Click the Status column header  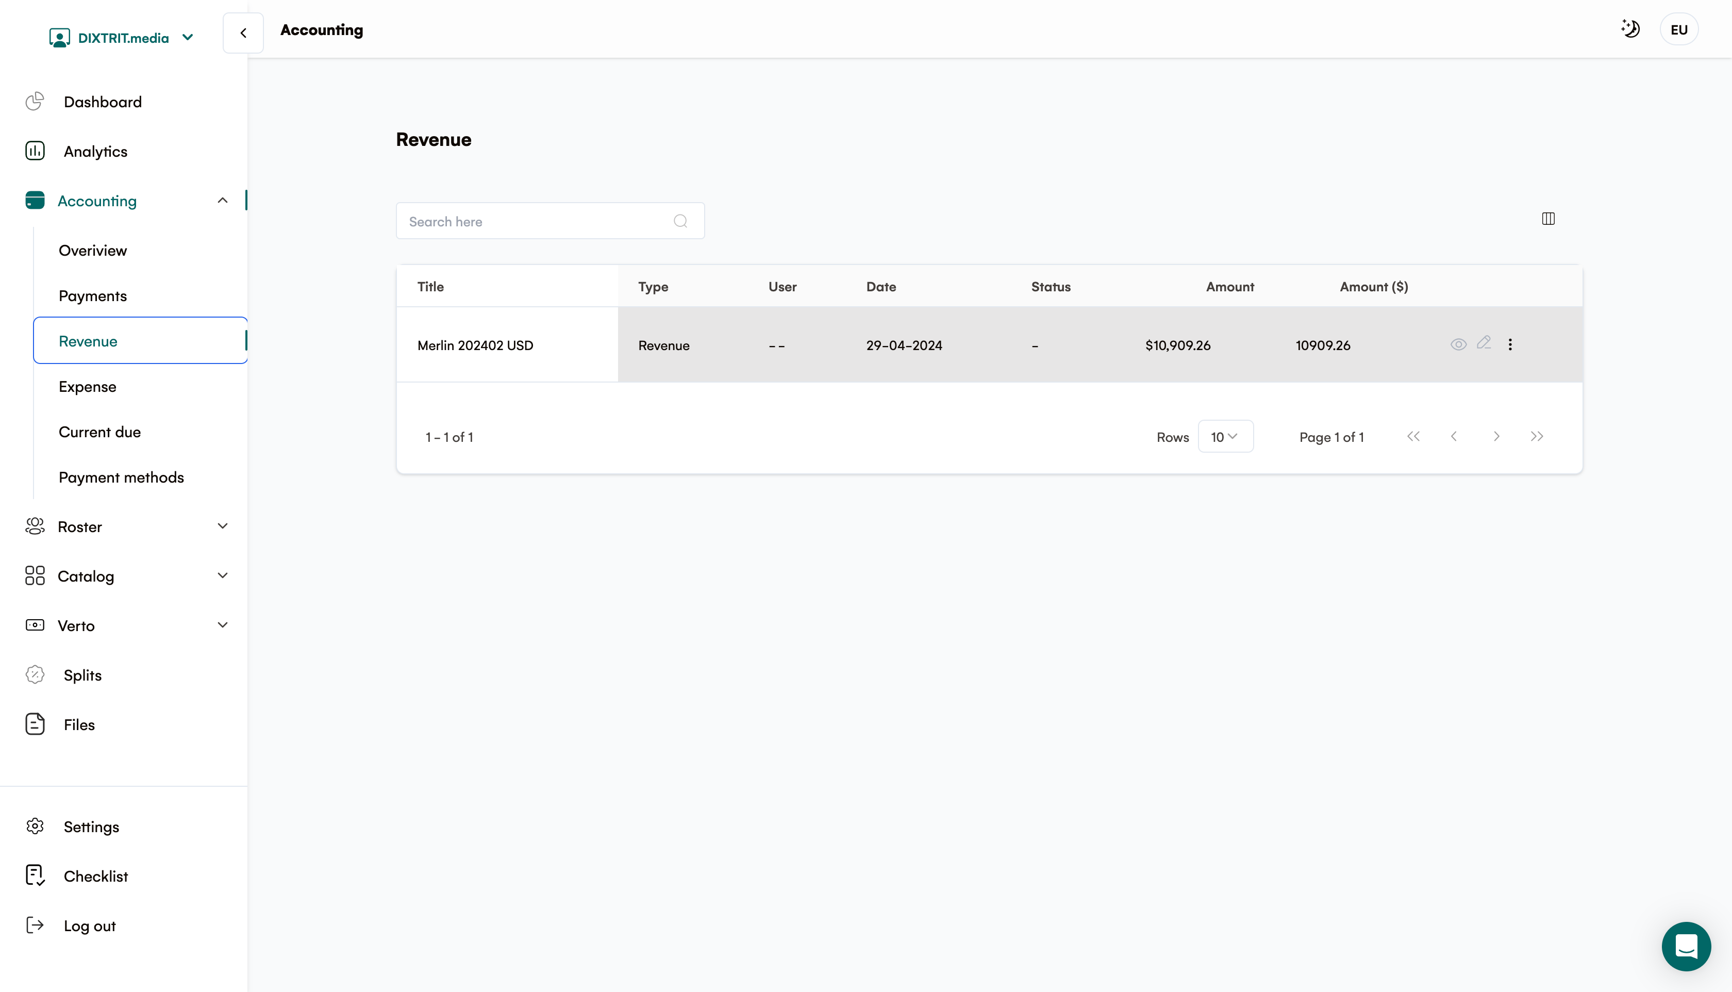click(1050, 287)
